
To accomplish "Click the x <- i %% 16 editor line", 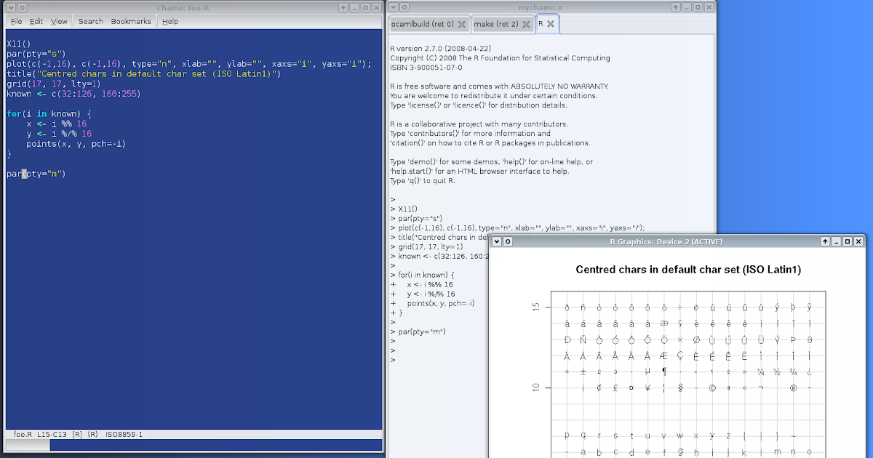I will (x=57, y=124).
